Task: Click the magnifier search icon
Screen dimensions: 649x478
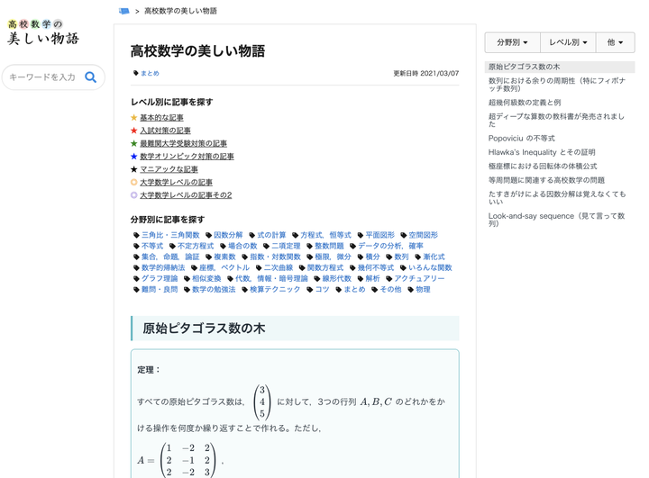Action: [91, 77]
